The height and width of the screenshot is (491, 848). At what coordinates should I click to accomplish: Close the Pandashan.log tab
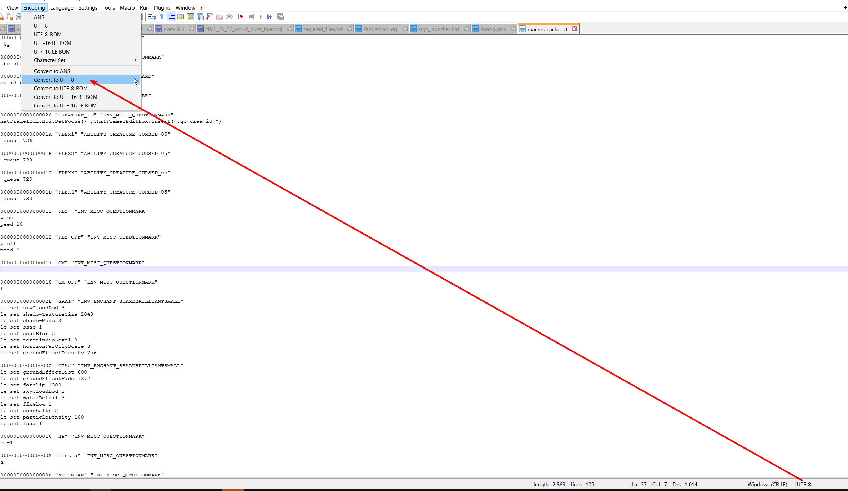(405, 29)
